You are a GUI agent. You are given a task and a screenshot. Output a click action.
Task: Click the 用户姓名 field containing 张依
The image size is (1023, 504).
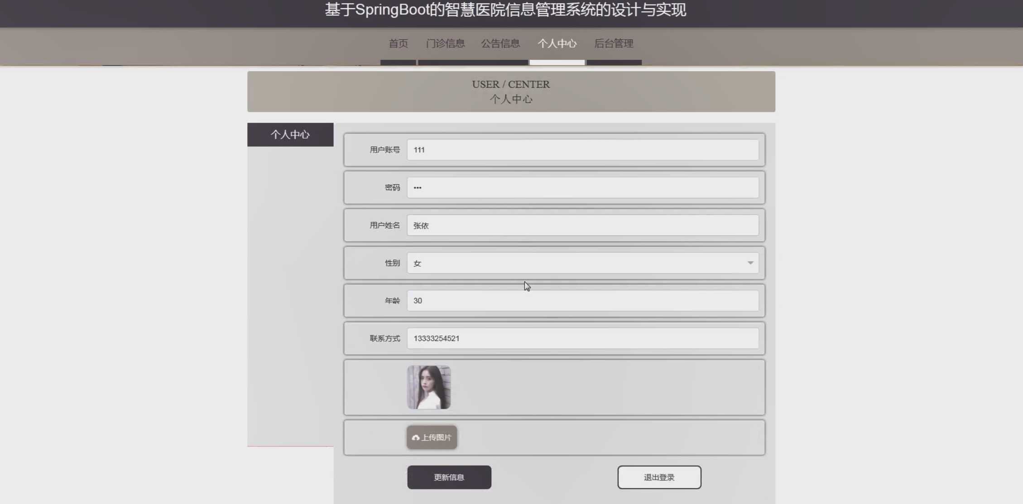click(582, 226)
